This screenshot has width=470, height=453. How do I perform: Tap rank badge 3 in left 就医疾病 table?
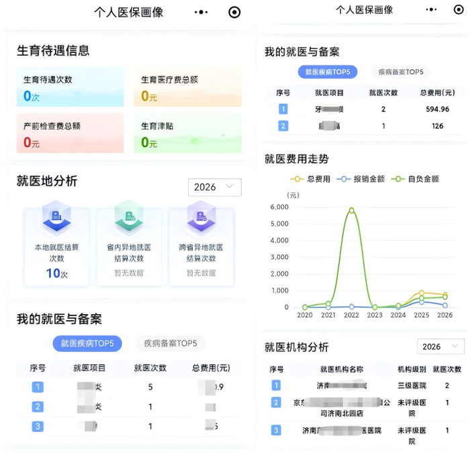pos(38,426)
